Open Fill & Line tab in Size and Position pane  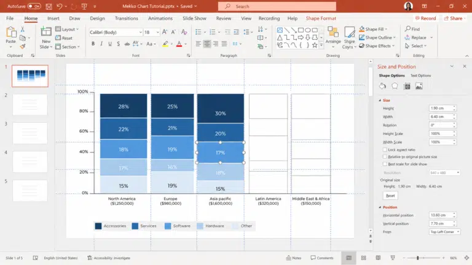tap(382, 86)
